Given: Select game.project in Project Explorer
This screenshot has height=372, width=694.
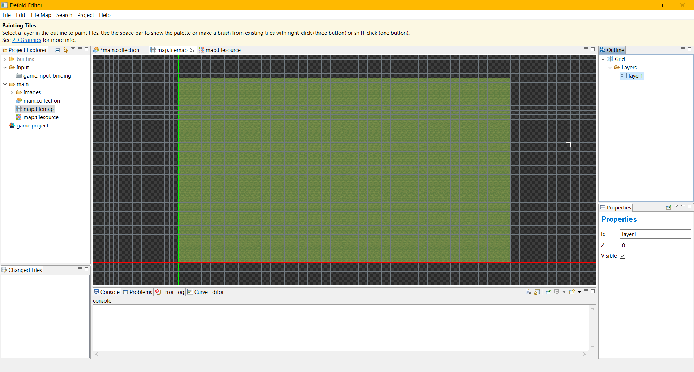Looking at the screenshot, I should coord(32,126).
